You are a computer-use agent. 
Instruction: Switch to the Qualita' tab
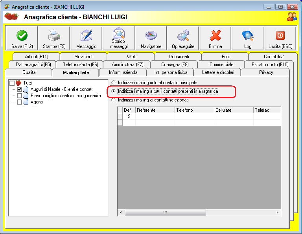coord(29,72)
